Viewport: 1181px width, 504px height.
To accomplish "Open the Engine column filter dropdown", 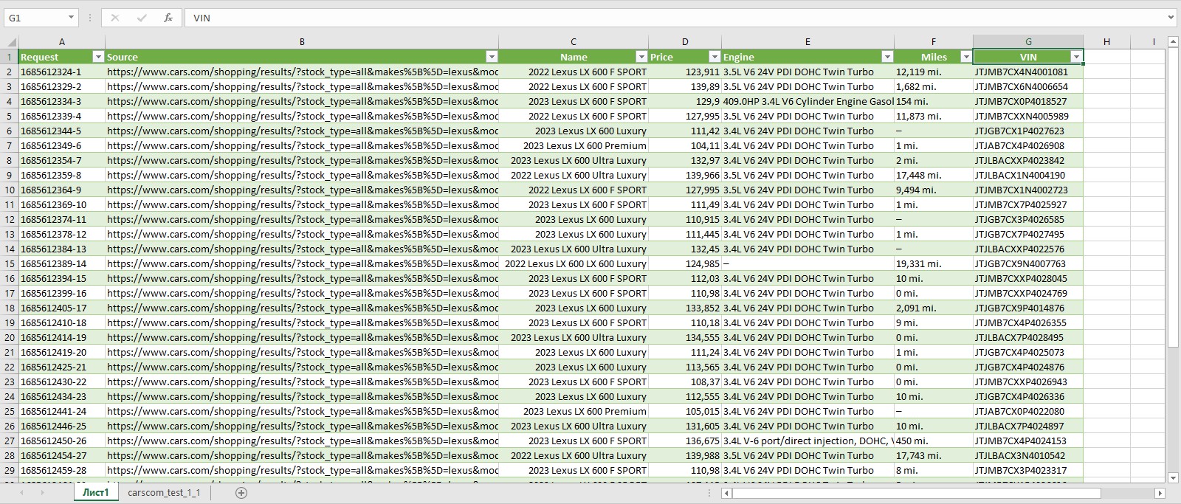I will point(887,57).
